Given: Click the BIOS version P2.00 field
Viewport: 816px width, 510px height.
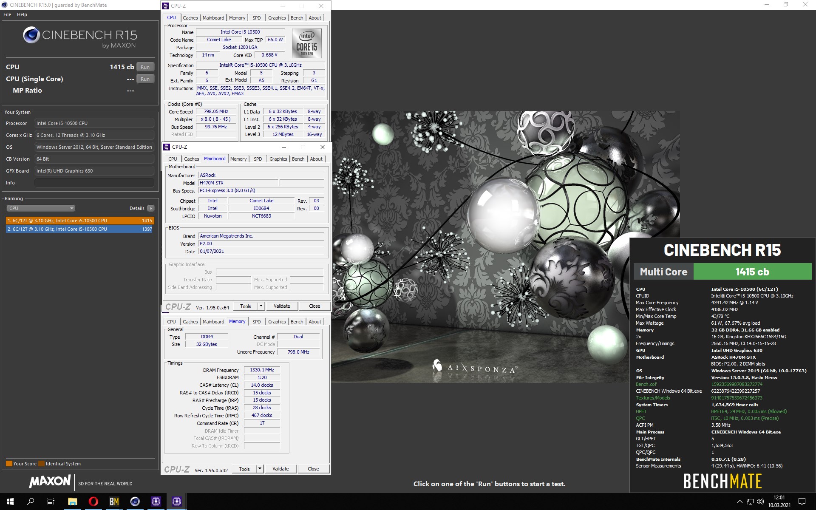Looking at the screenshot, I should pyautogui.click(x=261, y=244).
